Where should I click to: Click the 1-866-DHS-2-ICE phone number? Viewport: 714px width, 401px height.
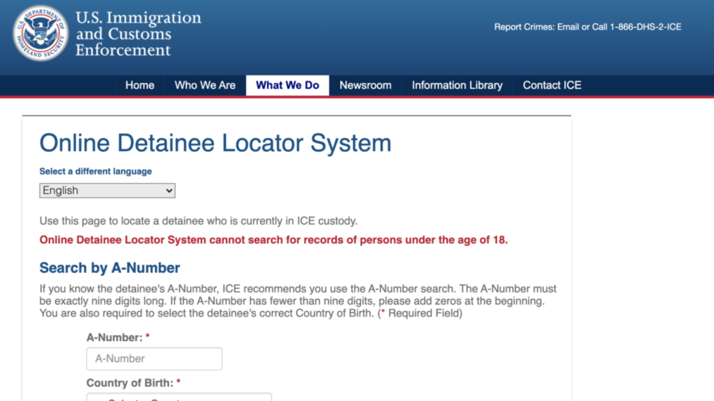point(645,27)
